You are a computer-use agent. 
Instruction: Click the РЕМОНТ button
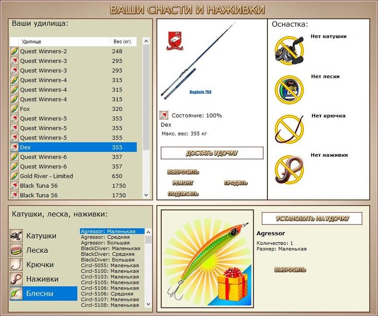pos(183,183)
